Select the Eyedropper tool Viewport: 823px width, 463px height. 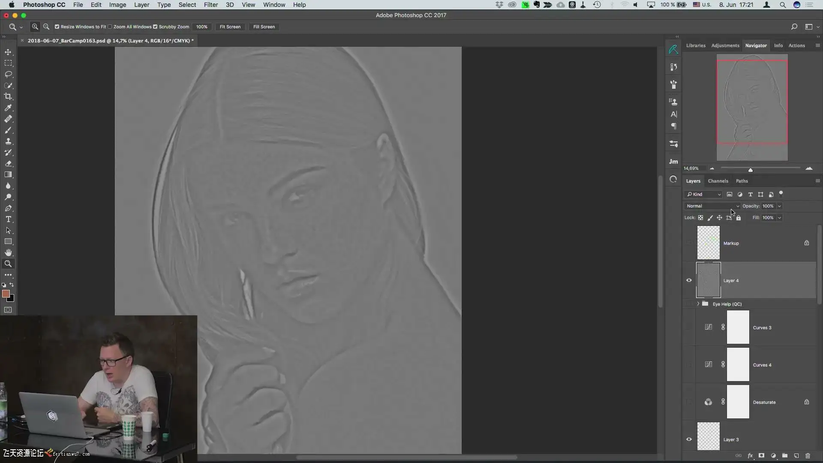click(x=8, y=108)
